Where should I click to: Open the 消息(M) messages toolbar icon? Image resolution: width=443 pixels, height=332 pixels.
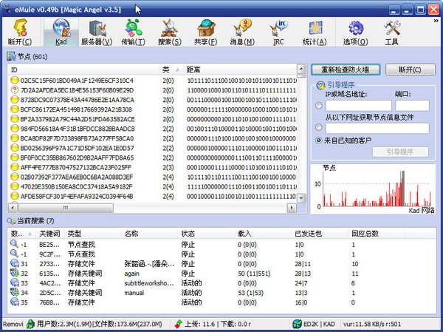coord(242,32)
